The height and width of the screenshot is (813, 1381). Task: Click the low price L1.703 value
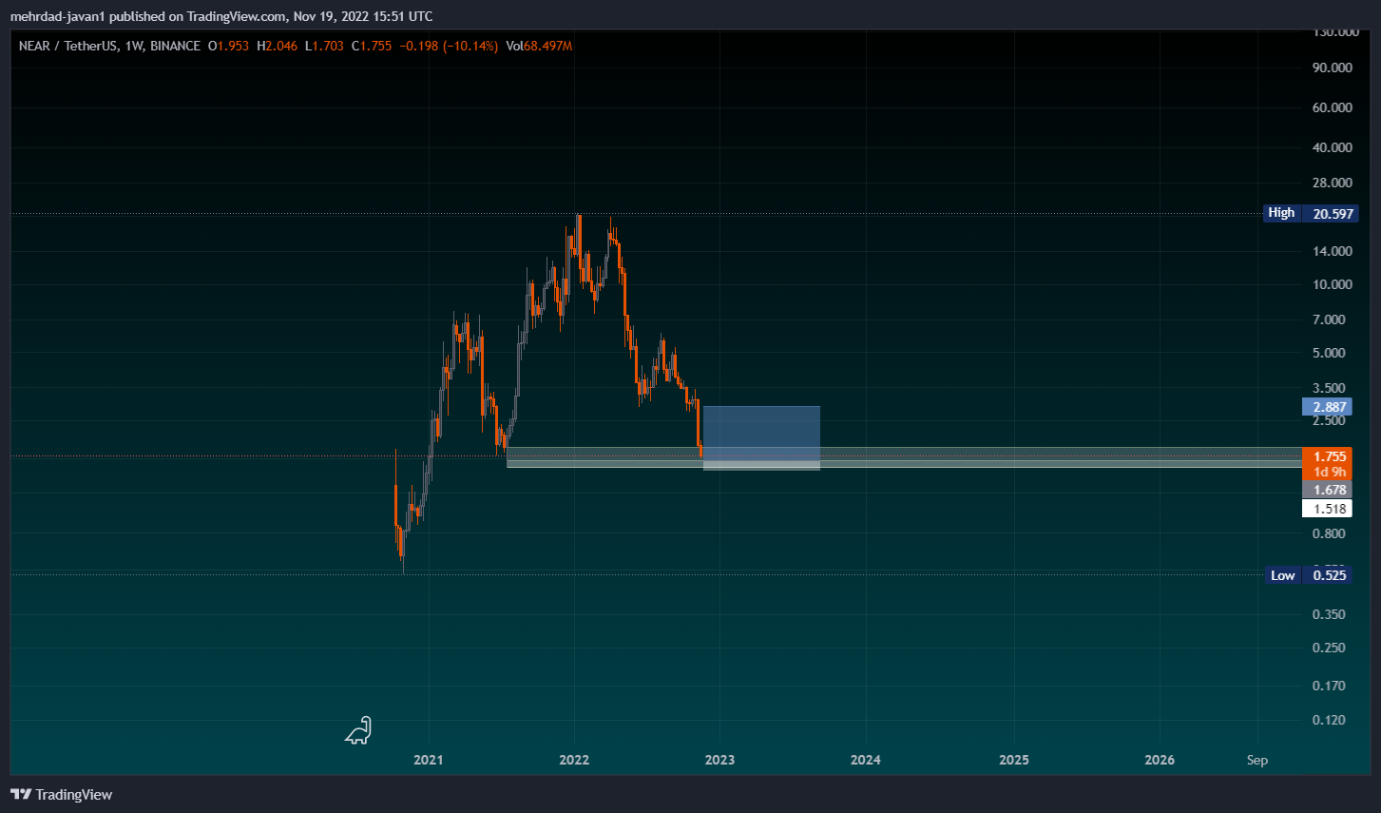(x=324, y=46)
